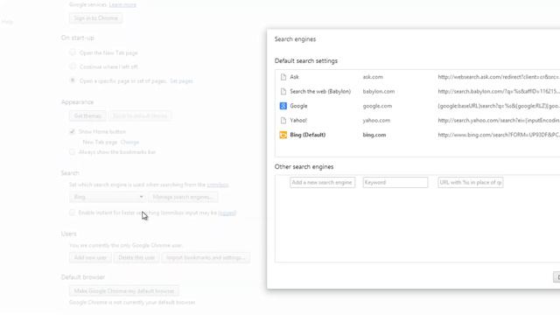Click the Ask search engine page icon
Image resolution: width=560 pixels, height=315 pixels.
coord(283,77)
